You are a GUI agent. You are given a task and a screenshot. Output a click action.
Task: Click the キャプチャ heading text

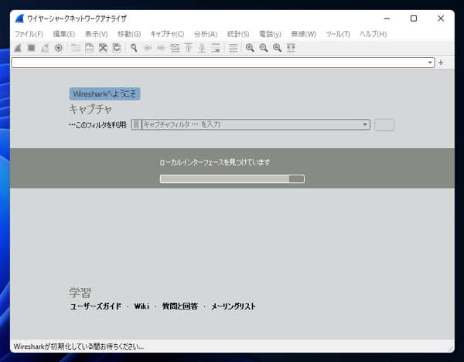point(90,110)
